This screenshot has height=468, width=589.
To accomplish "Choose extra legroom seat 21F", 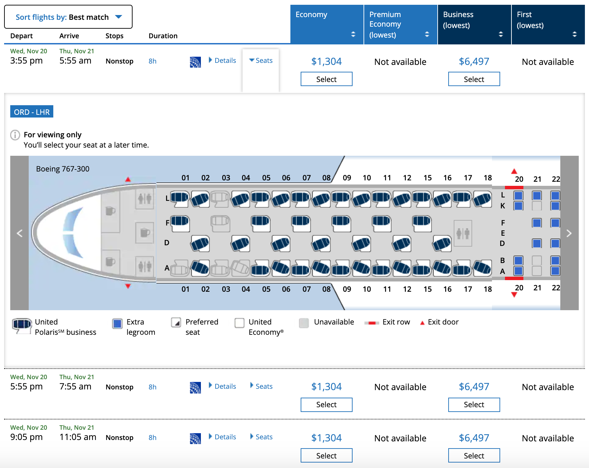I will (537, 223).
